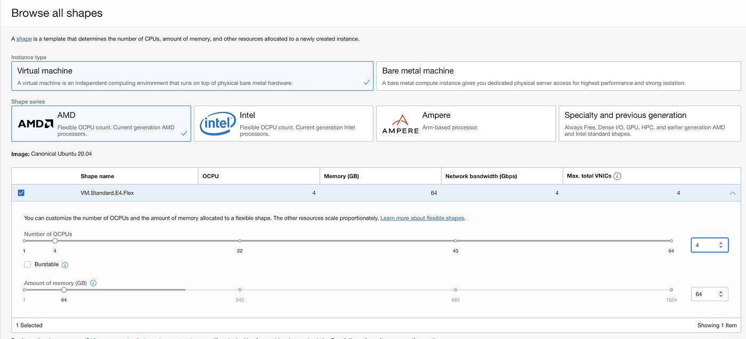Uncheck the VM.Standard.E4.Flex row checkbox
Screen dimensions: 746x339
click(x=21, y=193)
